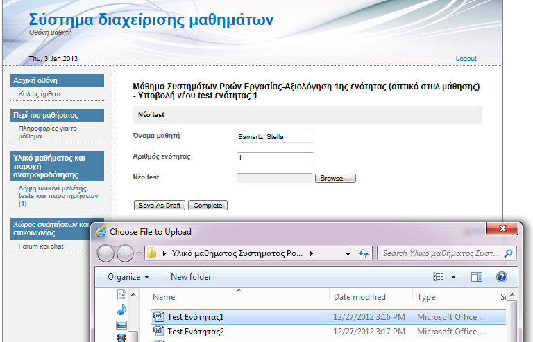The height and width of the screenshot is (342, 533).
Task: Click Word icon of Test Ενότητας1
Action: [x=158, y=316]
